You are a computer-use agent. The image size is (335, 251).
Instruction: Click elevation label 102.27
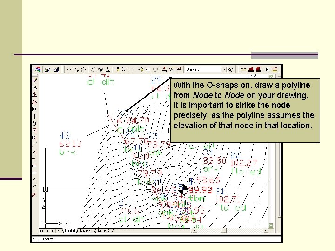[244, 163]
